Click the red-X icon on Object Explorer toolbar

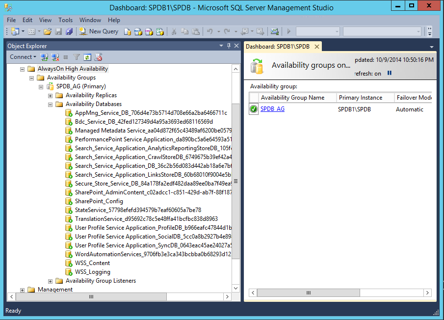click(98, 57)
